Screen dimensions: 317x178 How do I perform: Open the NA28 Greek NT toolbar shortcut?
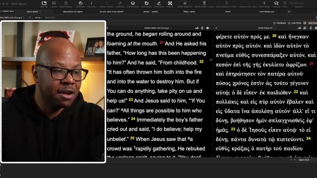pos(185,4)
